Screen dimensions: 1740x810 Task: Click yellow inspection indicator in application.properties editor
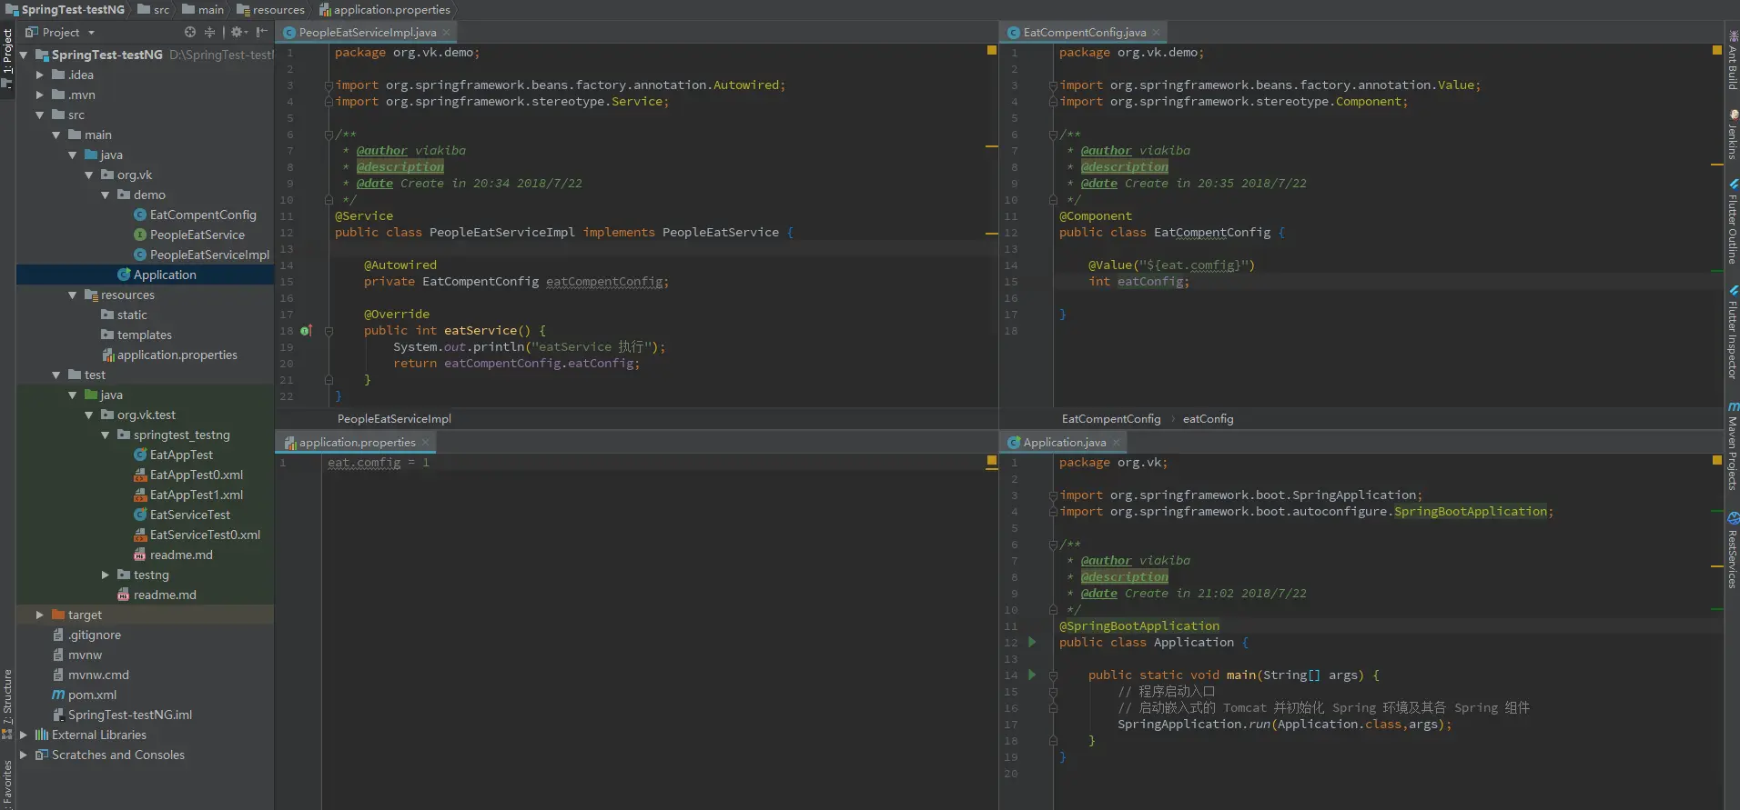[992, 461]
